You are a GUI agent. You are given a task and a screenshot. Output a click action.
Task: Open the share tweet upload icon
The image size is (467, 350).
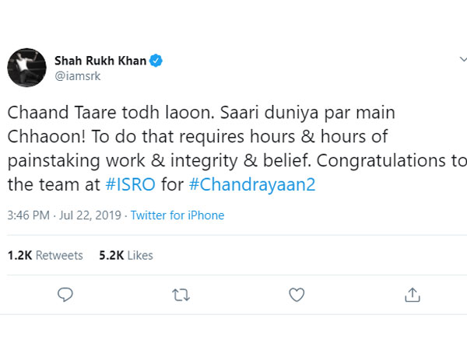pyautogui.click(x=413, y=295)
